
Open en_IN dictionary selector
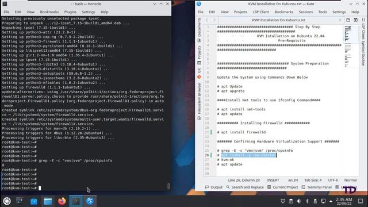pyautogui.click(x=293, y=180)
